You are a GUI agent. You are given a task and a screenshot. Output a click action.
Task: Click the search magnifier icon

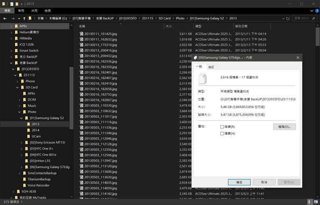tap(314, 18)
